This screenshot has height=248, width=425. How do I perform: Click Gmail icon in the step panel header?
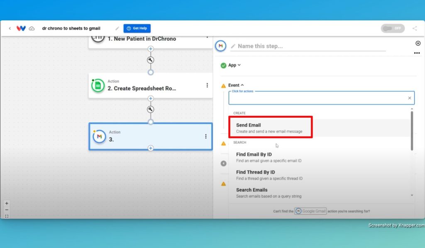(221, 46)
